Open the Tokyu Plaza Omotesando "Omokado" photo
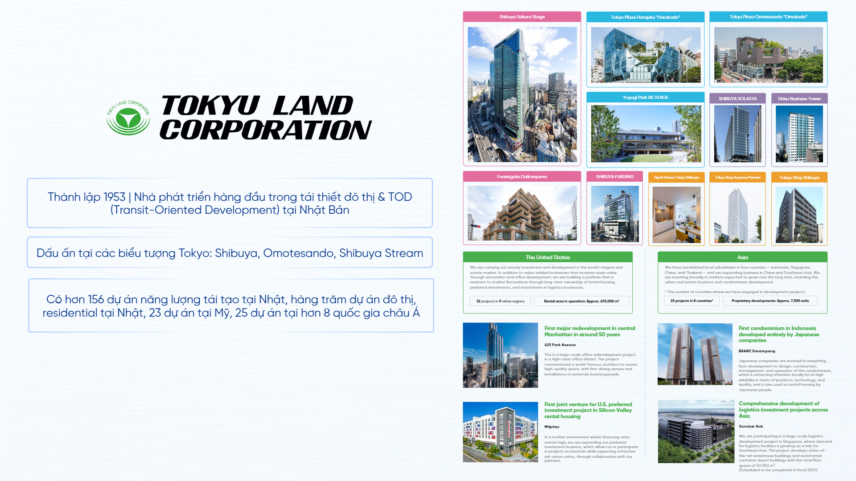Screen dimensions: 856x481 [769, 55]
